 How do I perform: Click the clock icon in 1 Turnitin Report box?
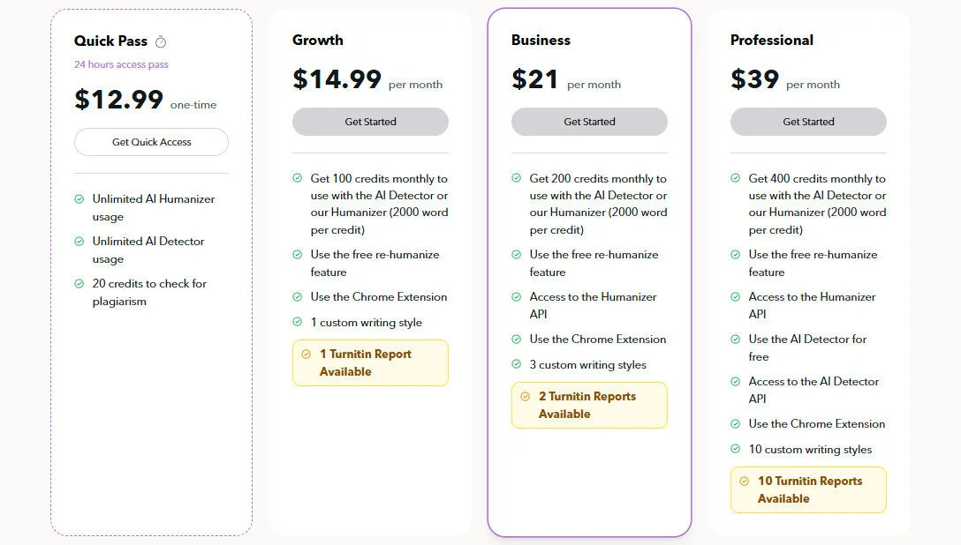coord(305,354)
